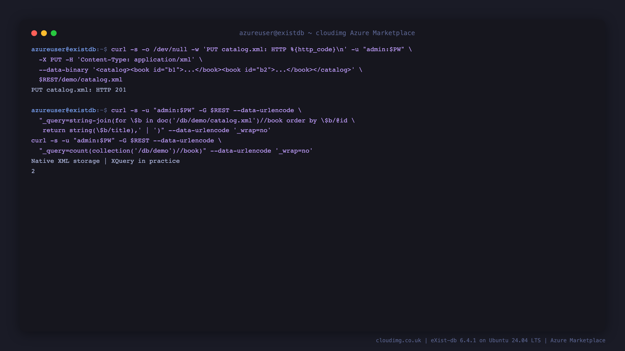Click the green maximize window button

[x=54, y=33]
